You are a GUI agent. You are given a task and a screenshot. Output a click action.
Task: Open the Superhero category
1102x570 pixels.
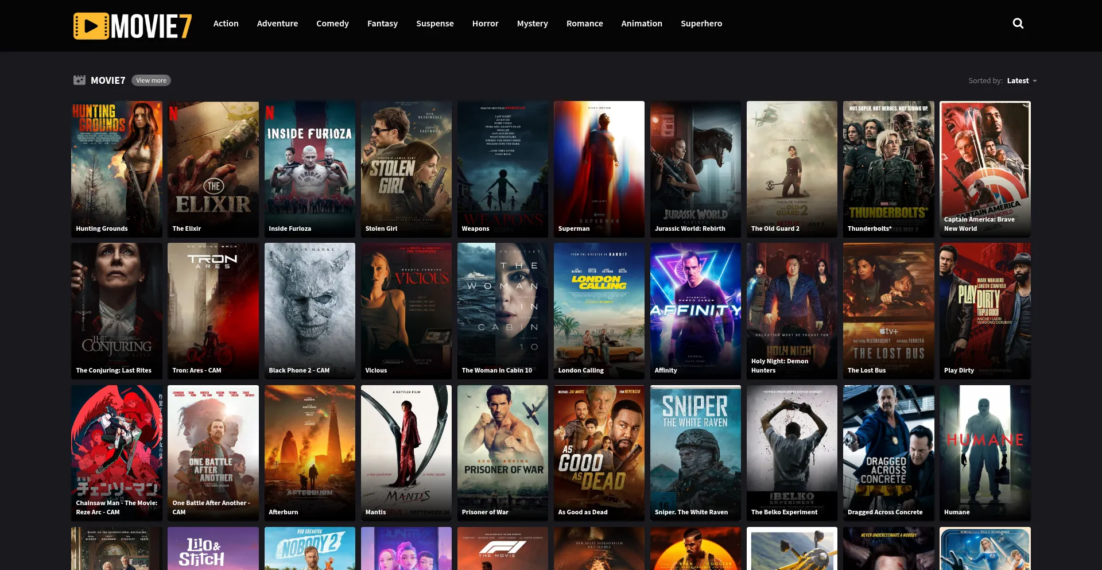click(701, 24)
